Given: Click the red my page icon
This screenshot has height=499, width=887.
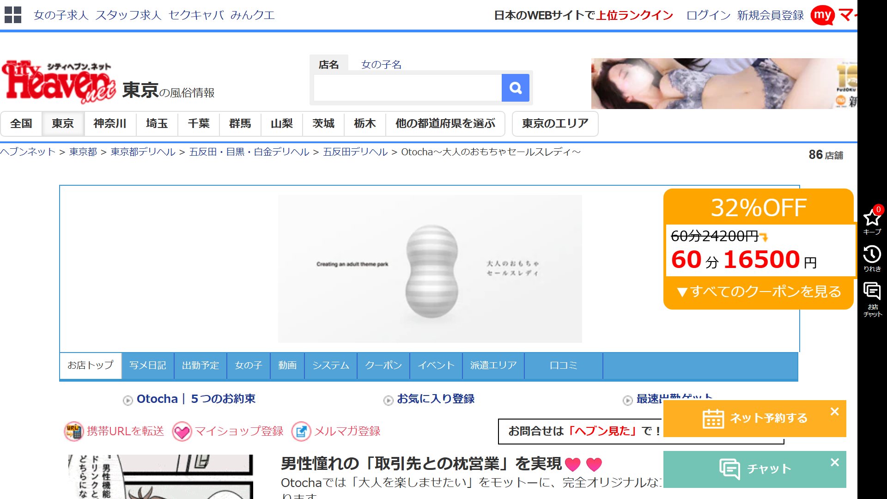Looking at the screenshot, I should coord(822,15).
